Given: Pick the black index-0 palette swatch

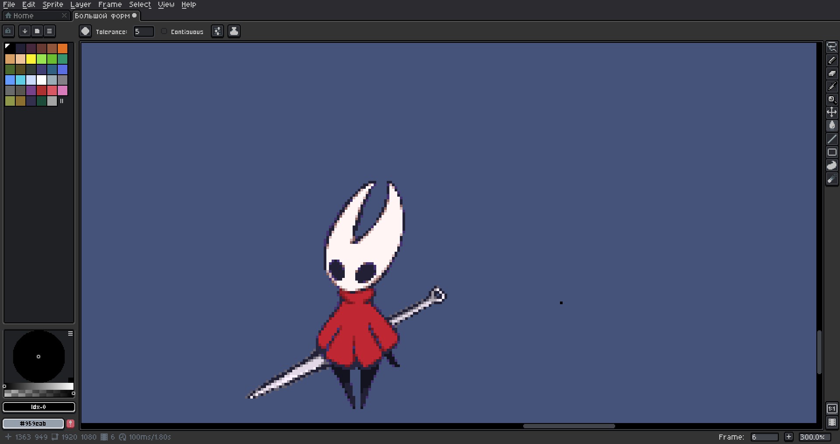Looking at the screenshot, I should coord(10,48).
